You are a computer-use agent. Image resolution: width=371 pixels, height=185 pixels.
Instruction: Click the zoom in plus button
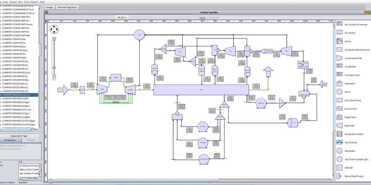[54, 39]
